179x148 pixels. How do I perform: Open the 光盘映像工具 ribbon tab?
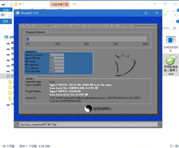tap(60, 4)
